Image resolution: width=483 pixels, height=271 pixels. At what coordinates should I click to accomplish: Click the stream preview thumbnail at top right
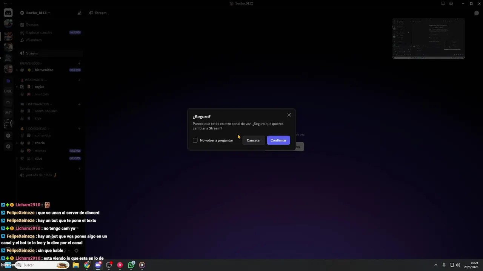(x=428, y=38)
